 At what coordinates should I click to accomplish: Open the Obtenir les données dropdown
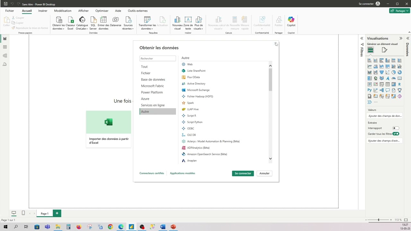coord(58,24)
